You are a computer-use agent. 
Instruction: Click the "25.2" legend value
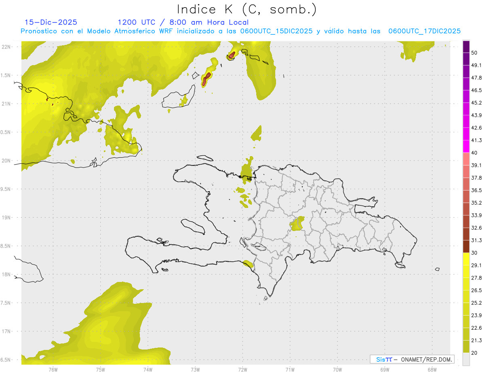477,303
